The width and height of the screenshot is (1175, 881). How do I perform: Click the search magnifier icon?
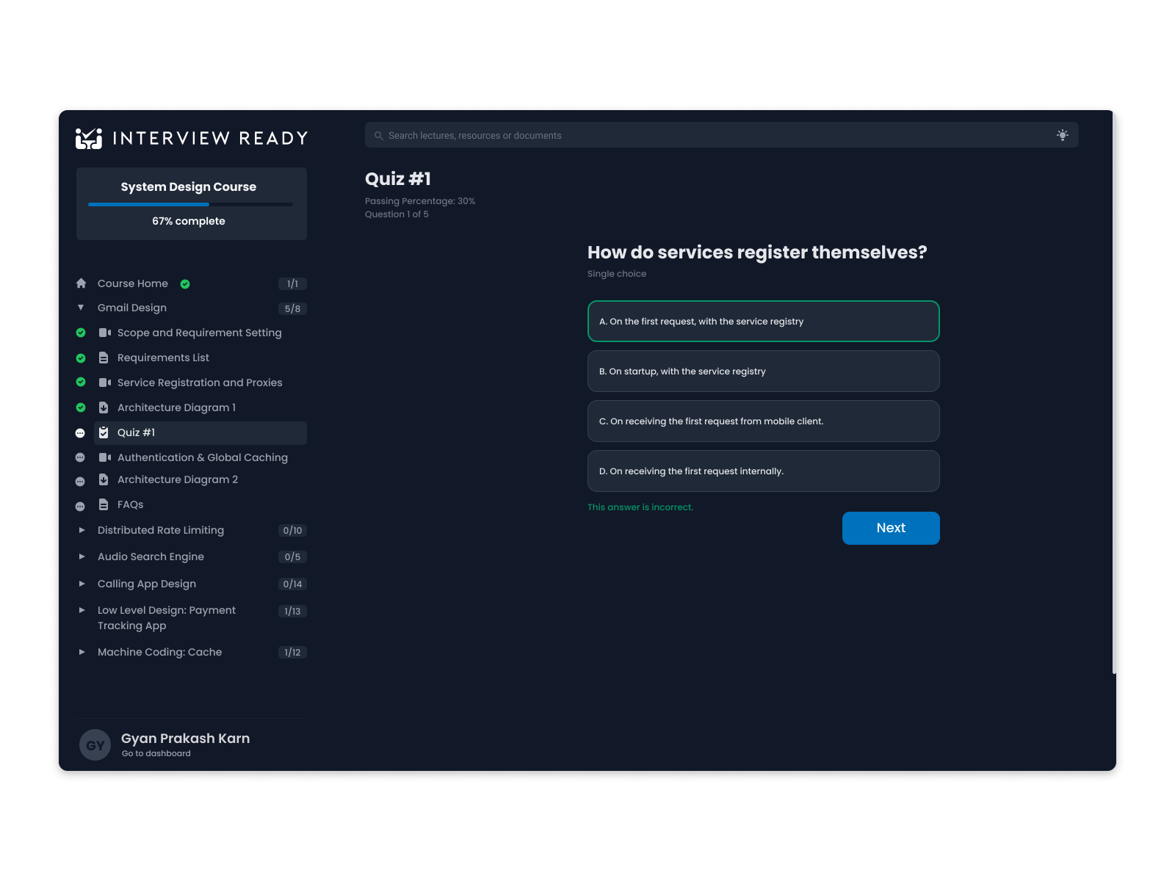[377, 135]
